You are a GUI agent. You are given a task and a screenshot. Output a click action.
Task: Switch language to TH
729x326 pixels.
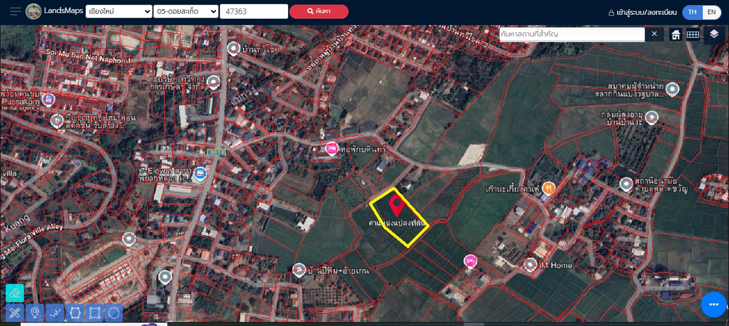click(x=692, y=12)
